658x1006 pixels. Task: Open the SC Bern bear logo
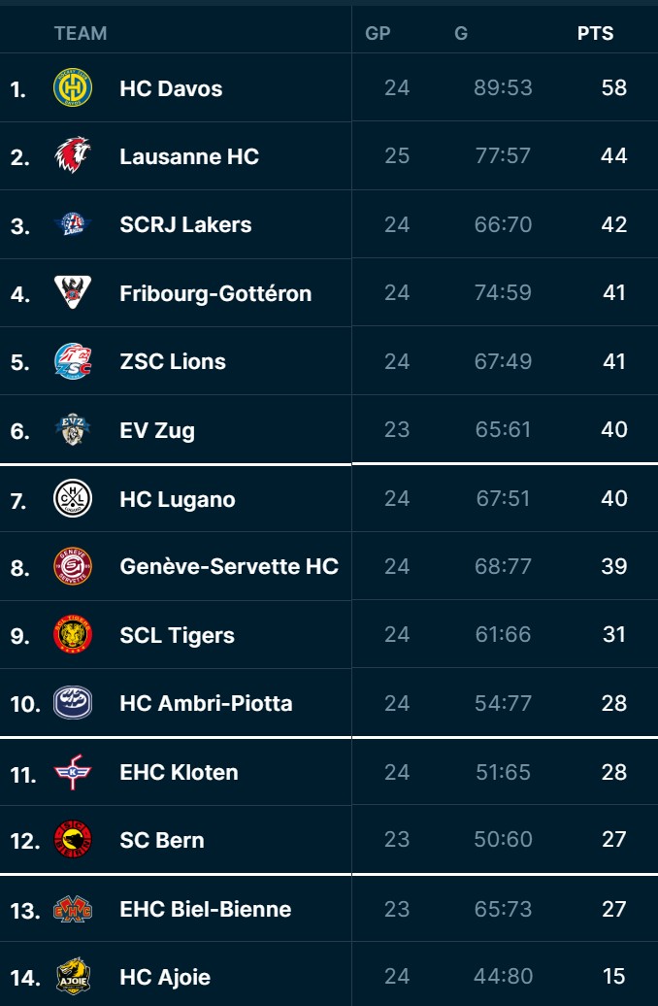[x=73, y=840]
